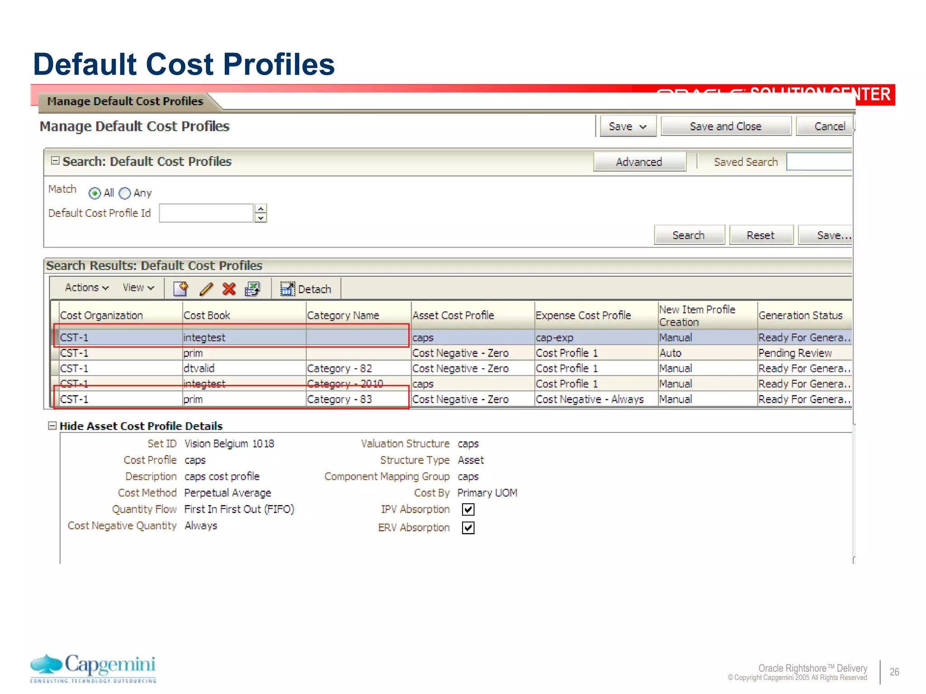The image size is (926, 694).
Task: Click the cap-exp expense cost profile cell
Action: pos(596,338)
